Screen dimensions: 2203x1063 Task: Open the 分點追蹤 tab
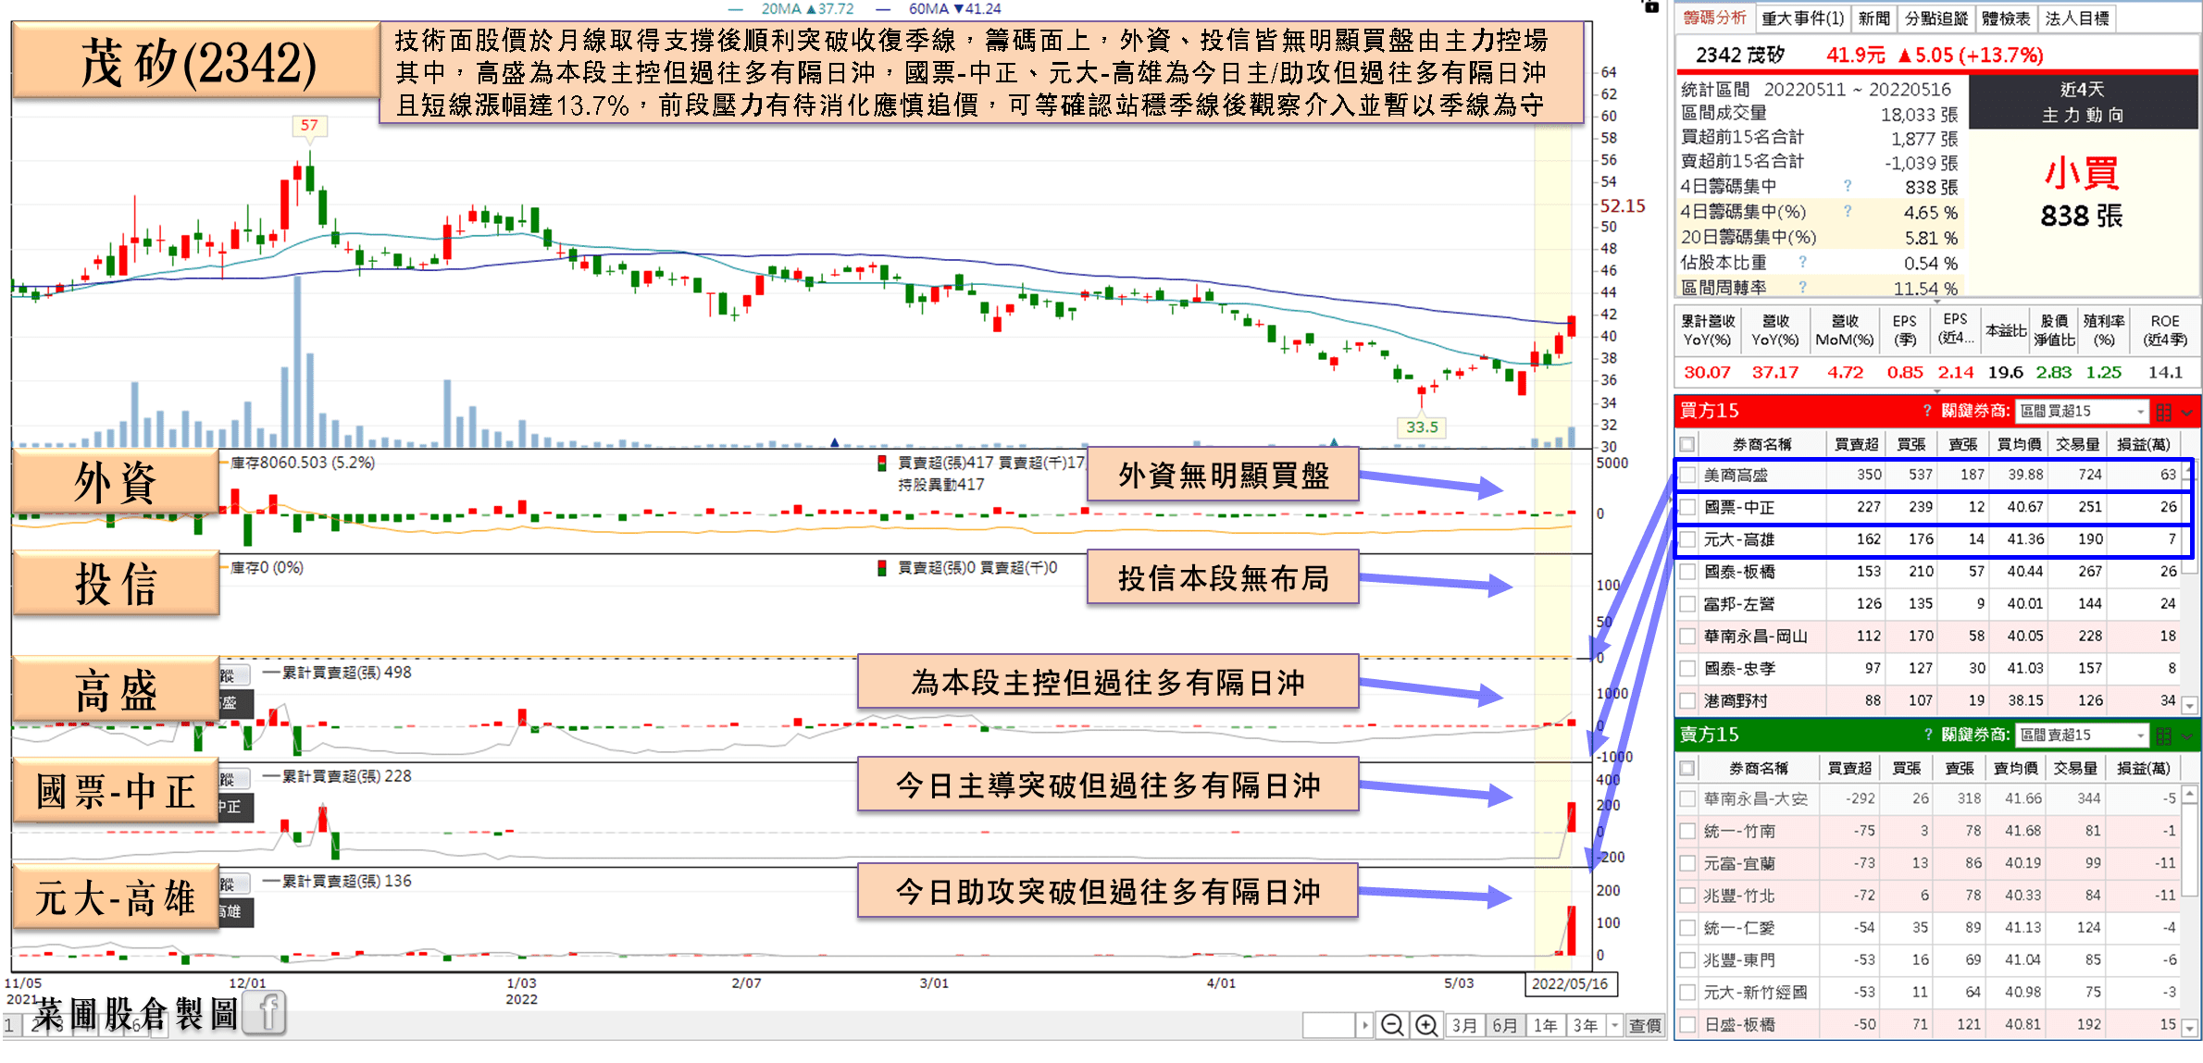tap(1935, 18)
